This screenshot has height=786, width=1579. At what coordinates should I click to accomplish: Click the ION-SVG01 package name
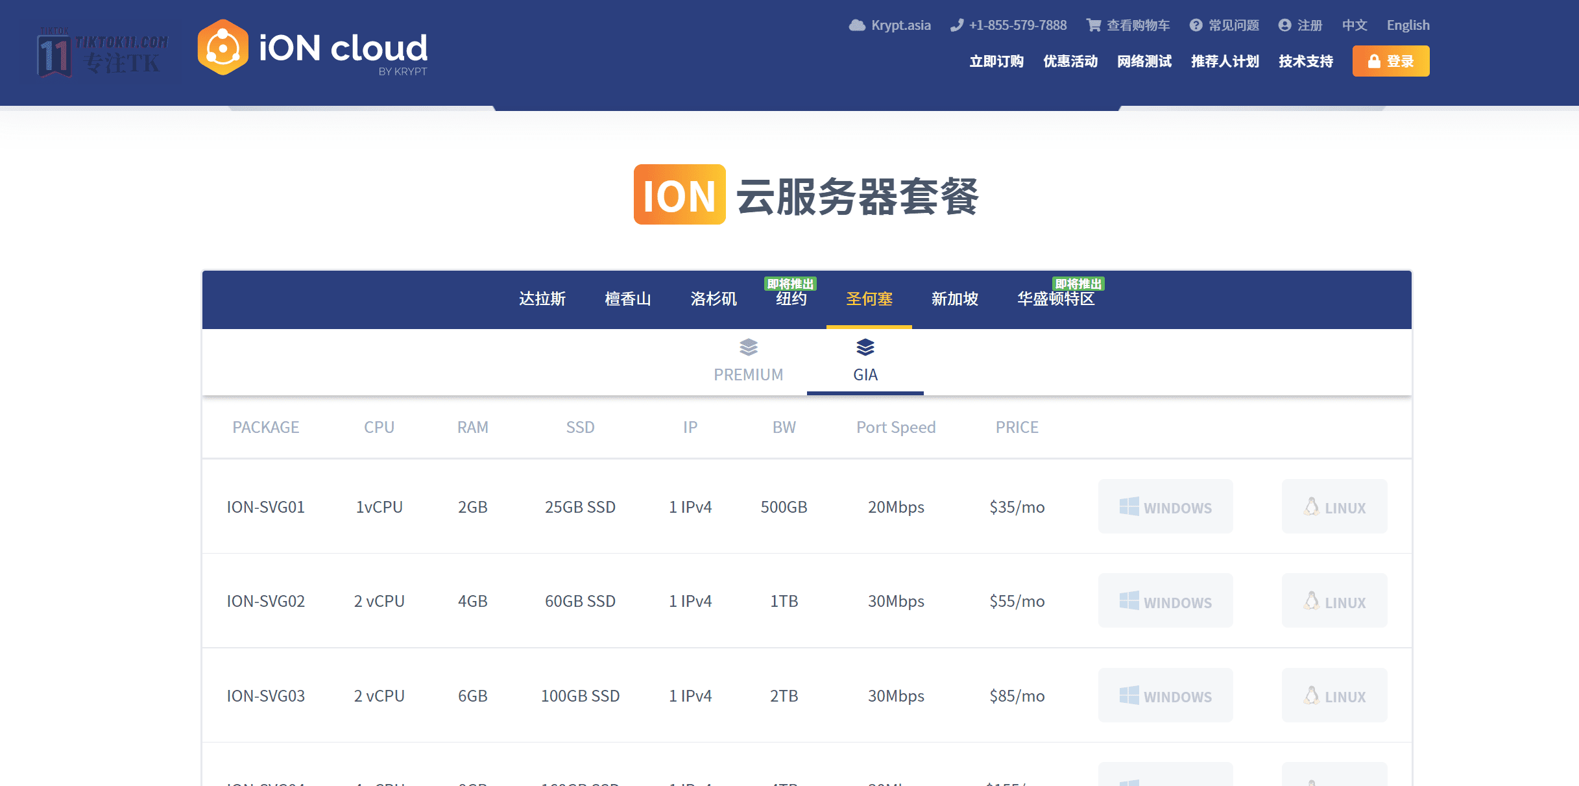pos(266,507)
